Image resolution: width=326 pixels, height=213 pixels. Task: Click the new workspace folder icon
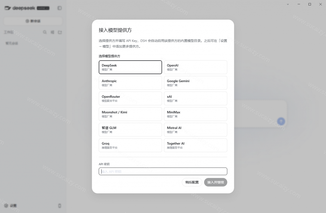coord(60,32)
